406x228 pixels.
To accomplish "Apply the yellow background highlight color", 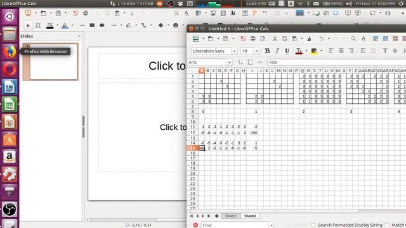I will 314,51.
